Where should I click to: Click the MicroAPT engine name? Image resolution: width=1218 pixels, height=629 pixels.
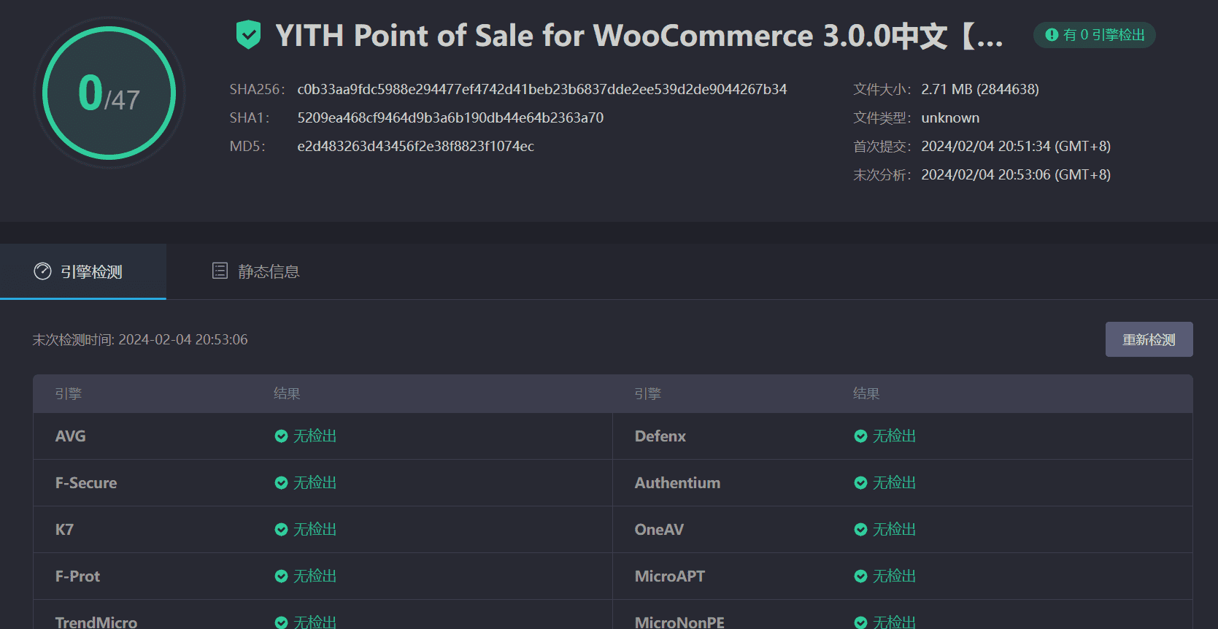tap(670, 576)
